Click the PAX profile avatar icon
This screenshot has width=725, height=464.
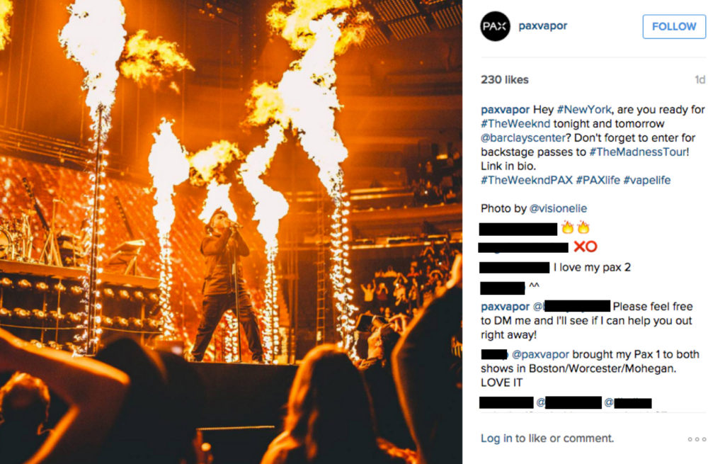(495, 26)
